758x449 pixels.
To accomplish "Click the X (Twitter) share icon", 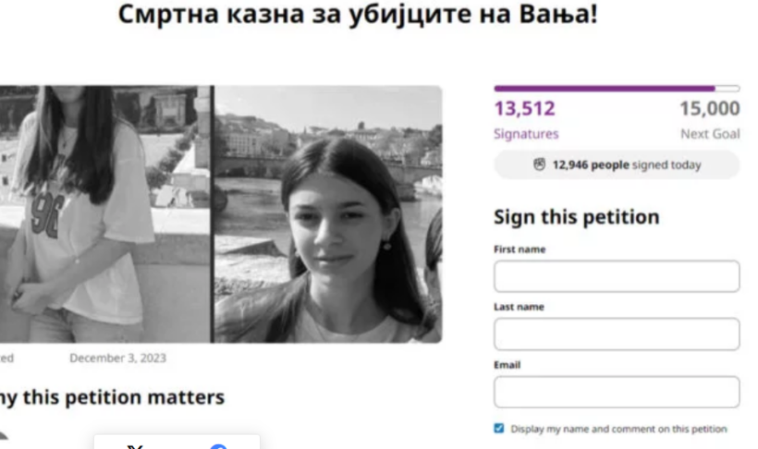I will click(x=135, y=447).
